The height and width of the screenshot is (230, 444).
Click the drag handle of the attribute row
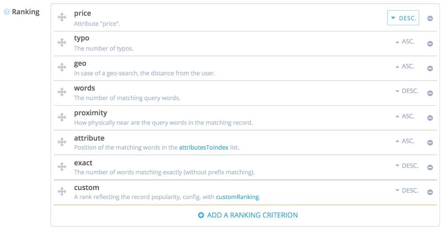coord(62,142)
